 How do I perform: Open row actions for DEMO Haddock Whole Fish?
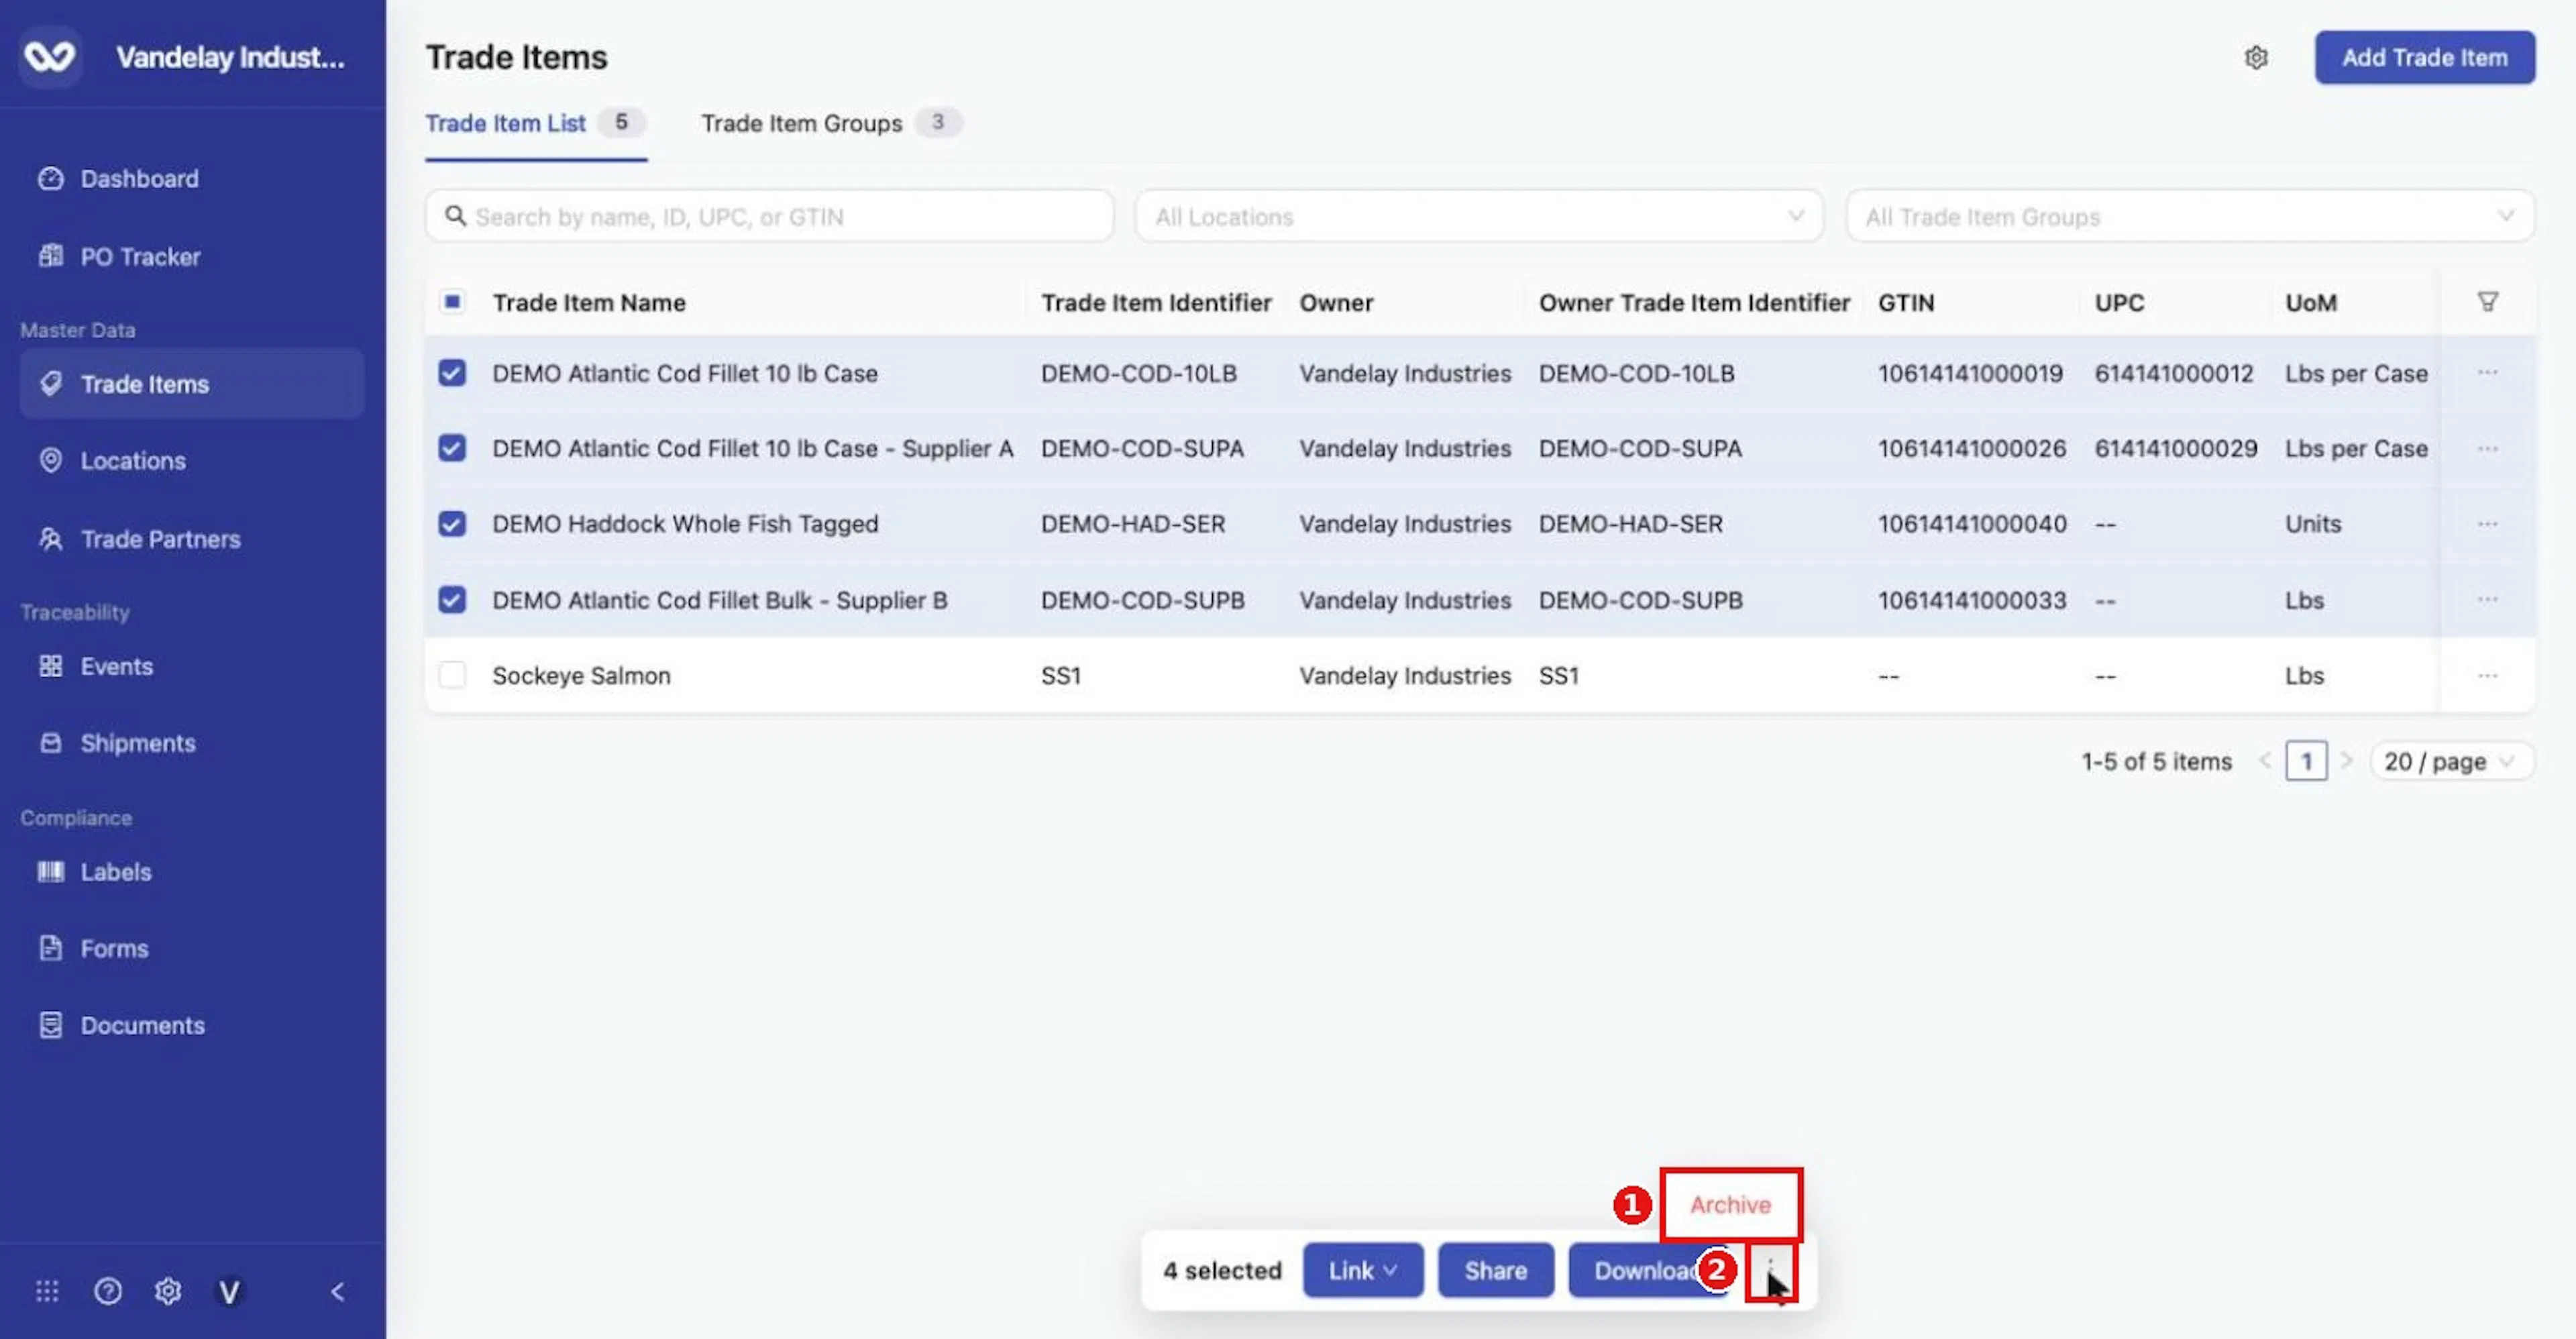2488,524
